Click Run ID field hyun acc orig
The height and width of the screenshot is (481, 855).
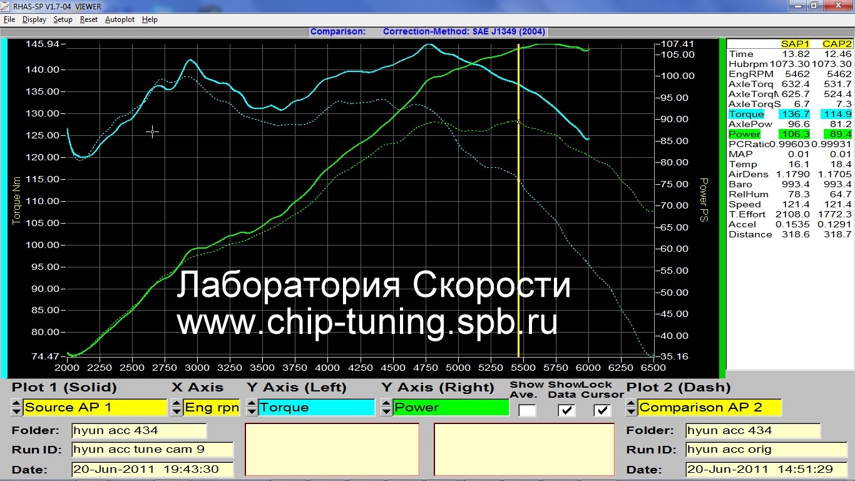click(x=767, y=450)
